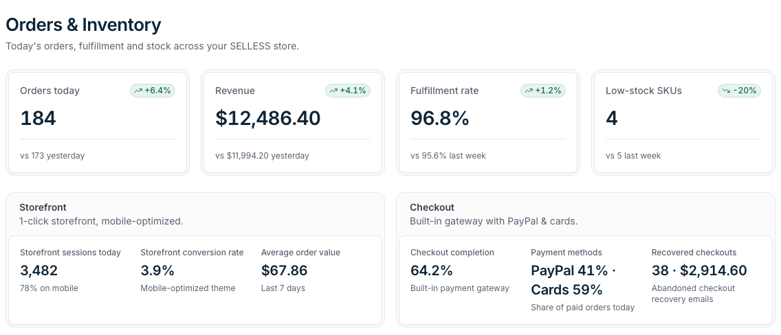Click the Recovered checkouts label
The height and width of the screenshot is (335, 781).
[694, 253]
